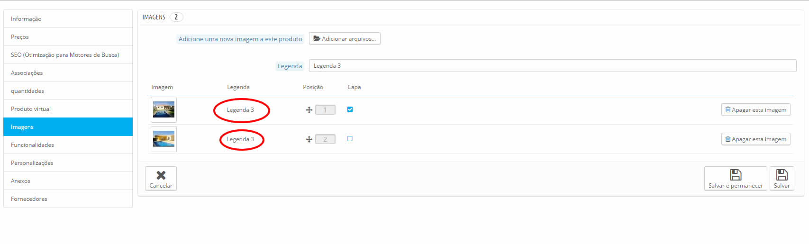Click the Adicionar arquivos button

tap(345, 39)
